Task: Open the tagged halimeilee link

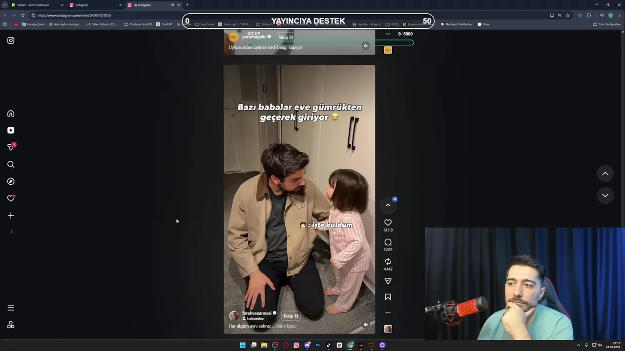Action: (x=255, y=318)
